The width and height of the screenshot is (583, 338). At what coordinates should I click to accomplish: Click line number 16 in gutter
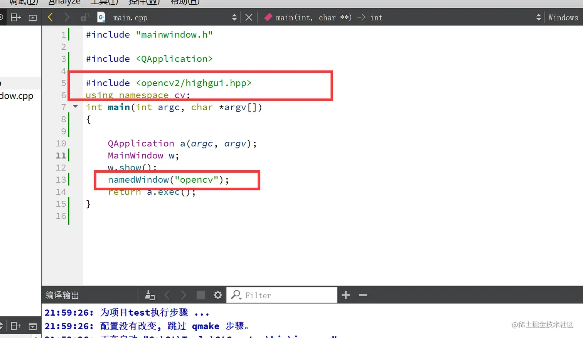pyautogui.click(x=61, y=216)
